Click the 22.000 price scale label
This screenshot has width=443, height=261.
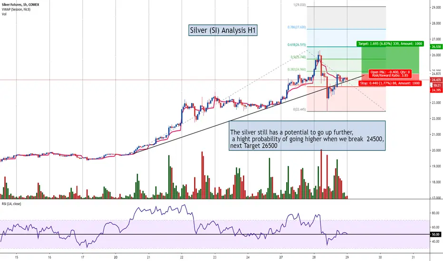pyautogui.click(x=436, y=119)
